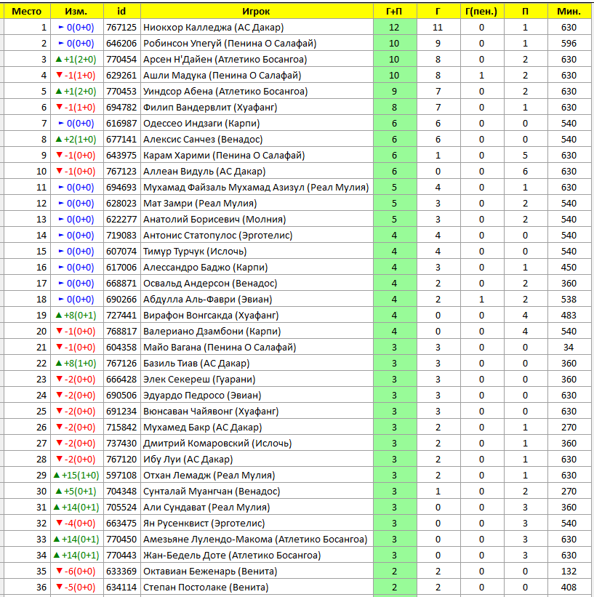594x597 pixels.
Task: Select cell Алексис Санчез (Венадос)
Action: tap(257, 140)
